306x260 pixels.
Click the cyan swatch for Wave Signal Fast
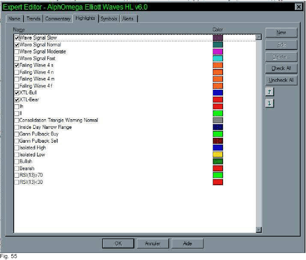(218, 59)
